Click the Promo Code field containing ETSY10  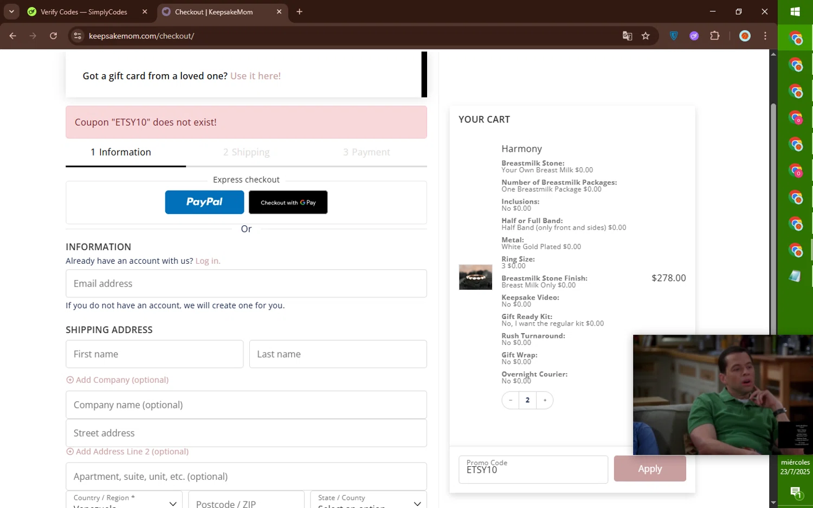click(533, 469)
